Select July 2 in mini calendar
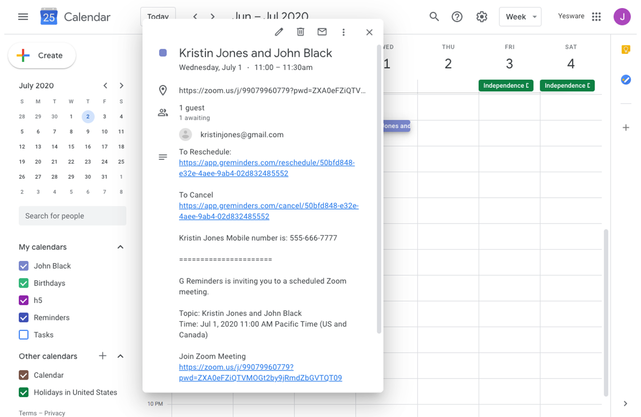The height and width of the screenshot is (417, 641). (88, 117)
